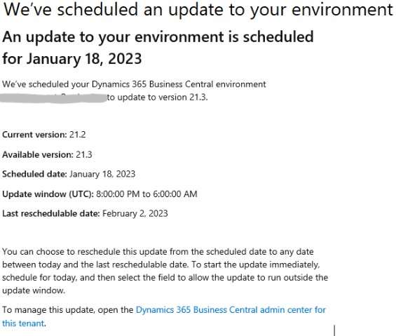Click the 'Scheduled date:' label
This screenshot has height=336, width=396.
coord(34,174)
